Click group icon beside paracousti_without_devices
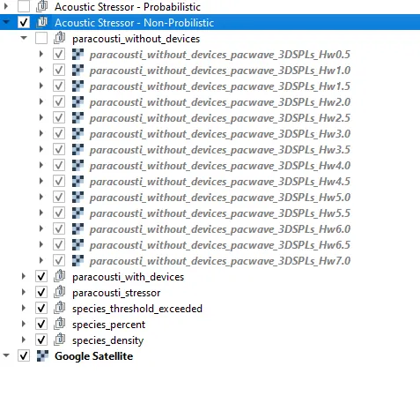 [x=60, y=38]
